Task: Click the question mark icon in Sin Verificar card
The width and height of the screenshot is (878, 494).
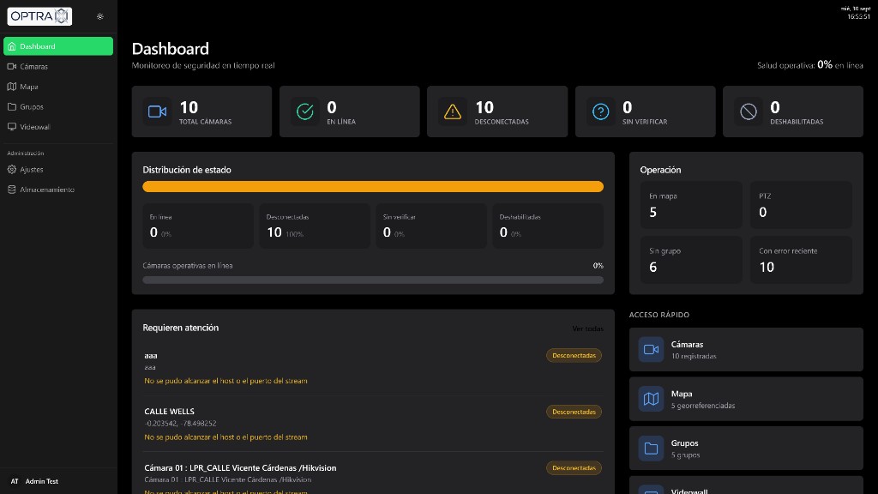Action: click(x=601, y=111)
